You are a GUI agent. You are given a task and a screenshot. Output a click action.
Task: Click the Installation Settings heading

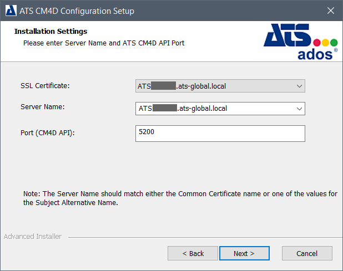click(51, 32)
